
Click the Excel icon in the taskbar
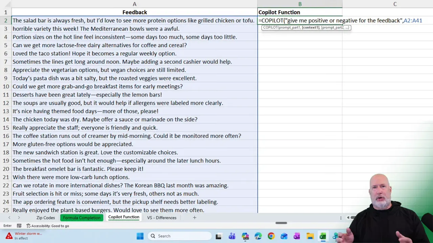tap(322, 236)
